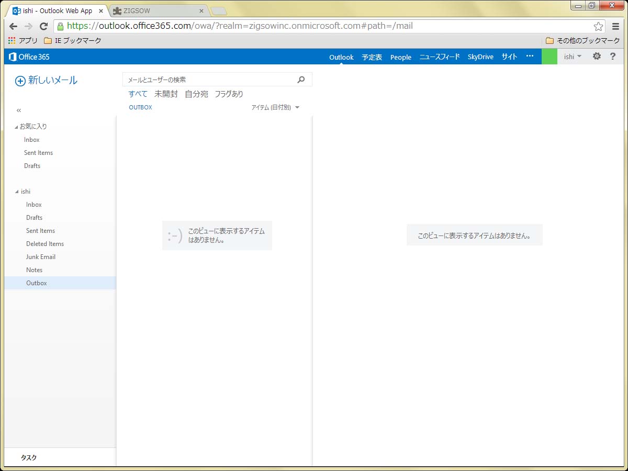Reload the page with the refresh icon
This screenshot has width=628, height=471.
pos(44,26)
